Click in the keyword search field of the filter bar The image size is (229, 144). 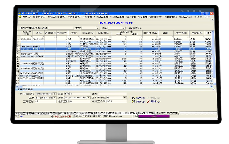(61, 28)
